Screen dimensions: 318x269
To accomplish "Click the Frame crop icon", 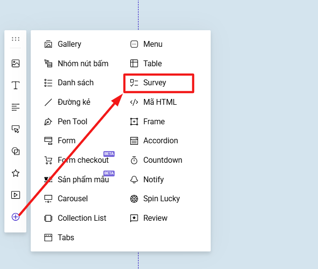I will (134, 121).
